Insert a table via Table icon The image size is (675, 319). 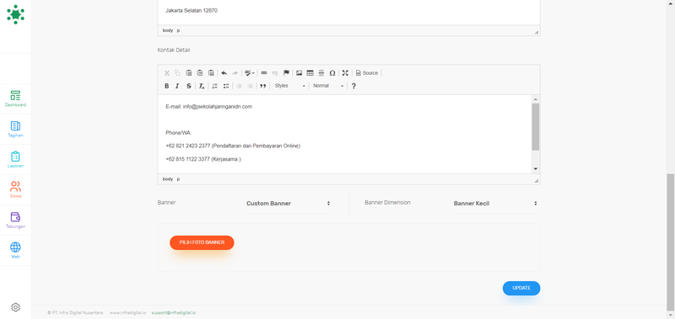[310, 73]
